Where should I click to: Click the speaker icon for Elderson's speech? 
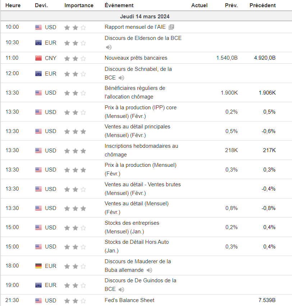click(109, 47)
